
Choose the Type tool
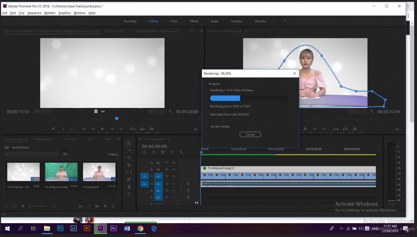pyautogui.click(x=129, y=194)
